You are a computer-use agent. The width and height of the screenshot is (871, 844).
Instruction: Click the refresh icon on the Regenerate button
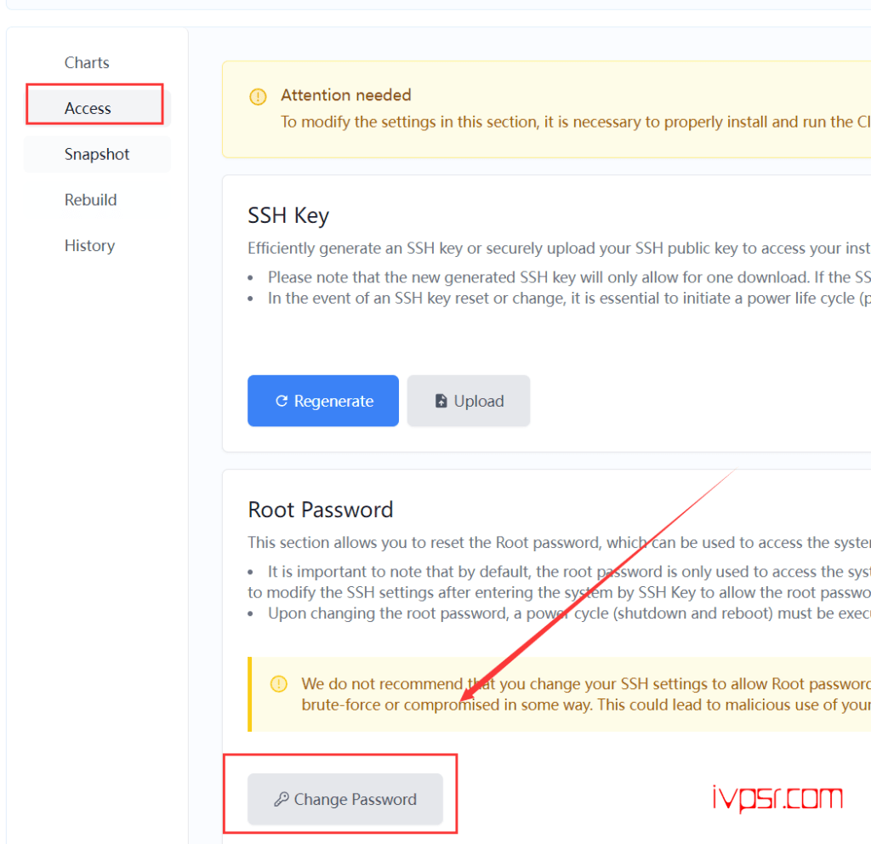[x=282, y=401]
